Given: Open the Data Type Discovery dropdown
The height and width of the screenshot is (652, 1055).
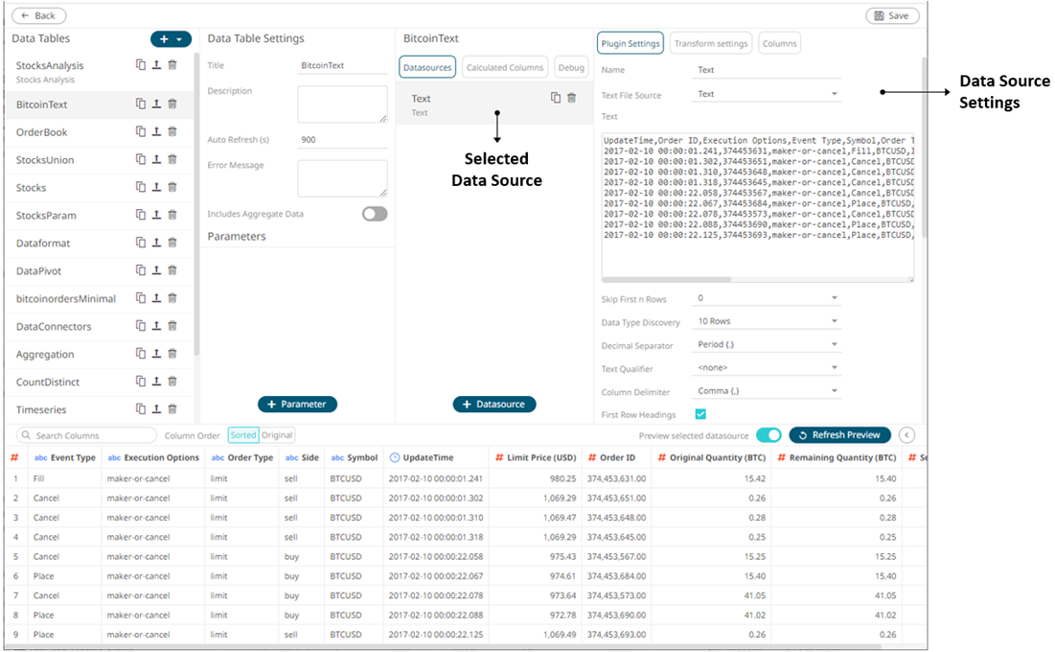Looking at the screenshot, I should click(x=767, y=321).
